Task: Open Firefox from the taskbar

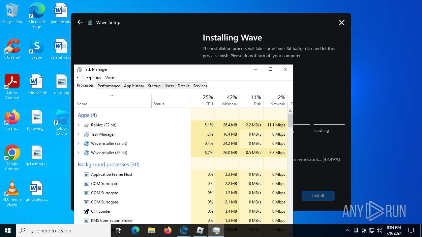Action: coord(168,230)
